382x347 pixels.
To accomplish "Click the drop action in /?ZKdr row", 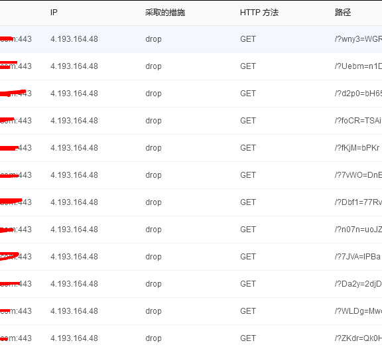I will click(x=153, y=338).
